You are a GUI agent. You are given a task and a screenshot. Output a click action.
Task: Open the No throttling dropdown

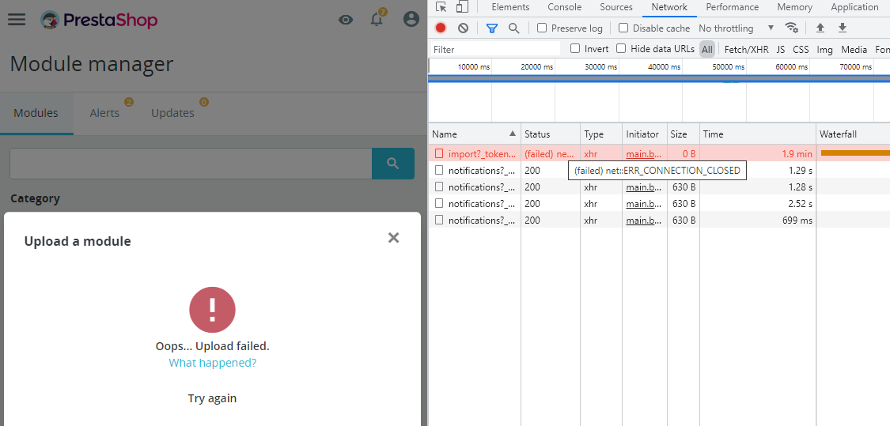[737, 28]
